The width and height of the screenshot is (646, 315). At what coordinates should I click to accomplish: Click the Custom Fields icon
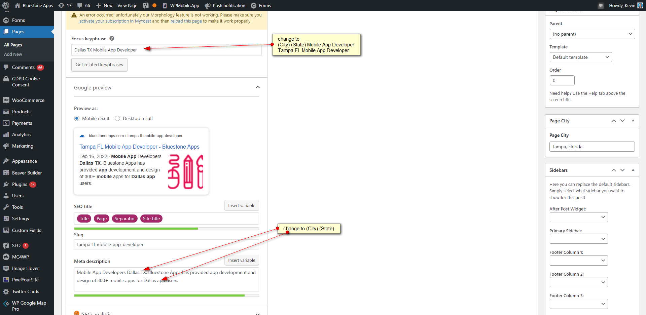point(6,230)
